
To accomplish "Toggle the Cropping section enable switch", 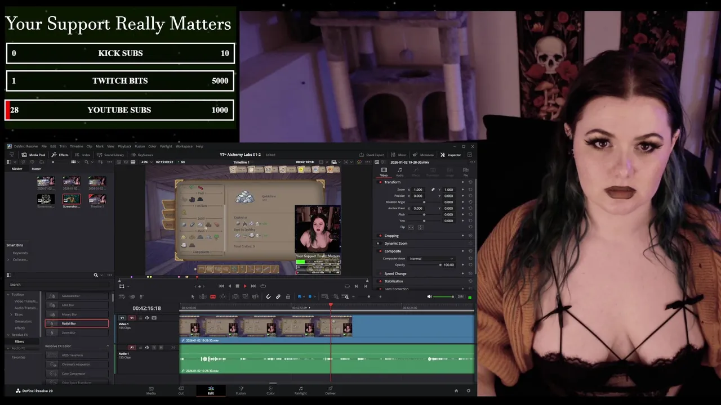I will (x=380, y=236).
